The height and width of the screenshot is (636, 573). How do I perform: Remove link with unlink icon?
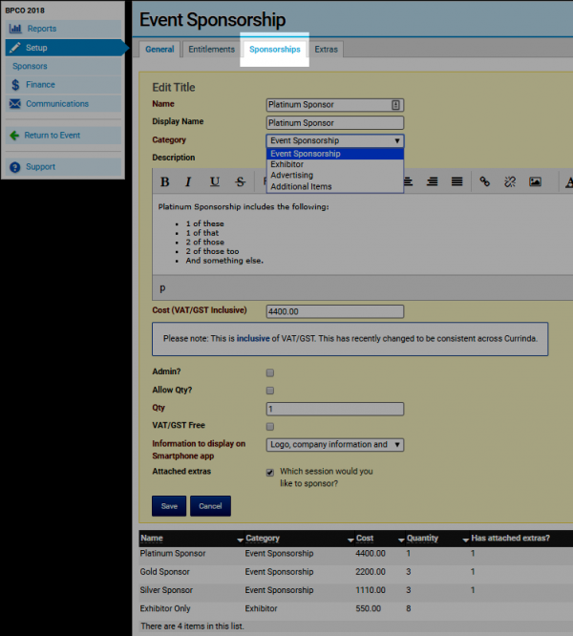pyautogui.click(x=510, y=181)
